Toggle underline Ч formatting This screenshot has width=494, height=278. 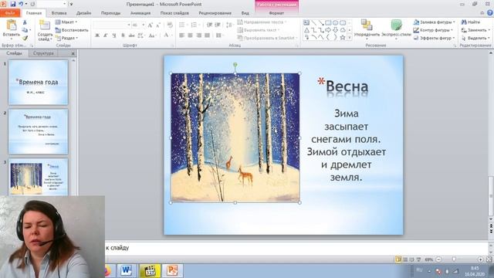pyautogui.click(x=114, y=36)
